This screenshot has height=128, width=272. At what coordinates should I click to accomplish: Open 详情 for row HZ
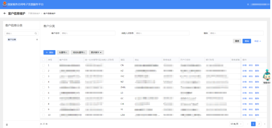pos(244,71)
